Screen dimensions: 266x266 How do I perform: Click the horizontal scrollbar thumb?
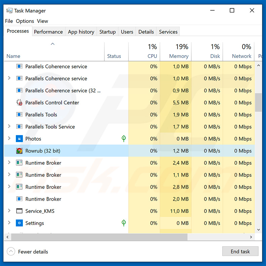point(99,237)
